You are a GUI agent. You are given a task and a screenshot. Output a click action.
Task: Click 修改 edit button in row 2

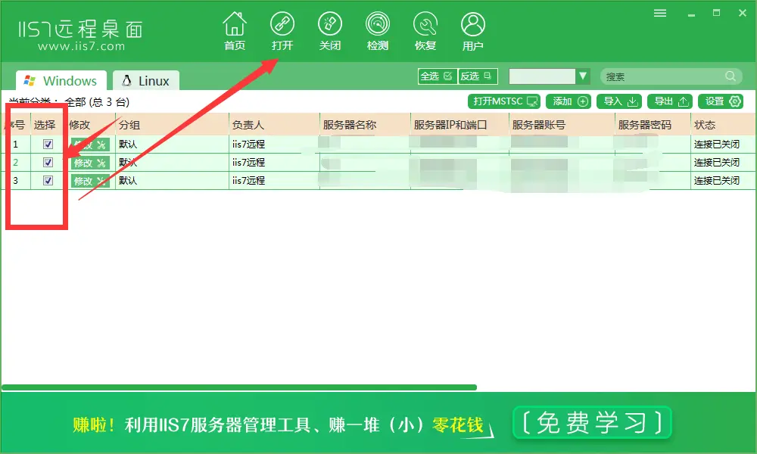(90, 163)
